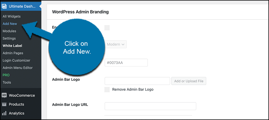Click the Admin Bar Logo label
This screenshot has height=120, width=269.
[x=66, y=79]
